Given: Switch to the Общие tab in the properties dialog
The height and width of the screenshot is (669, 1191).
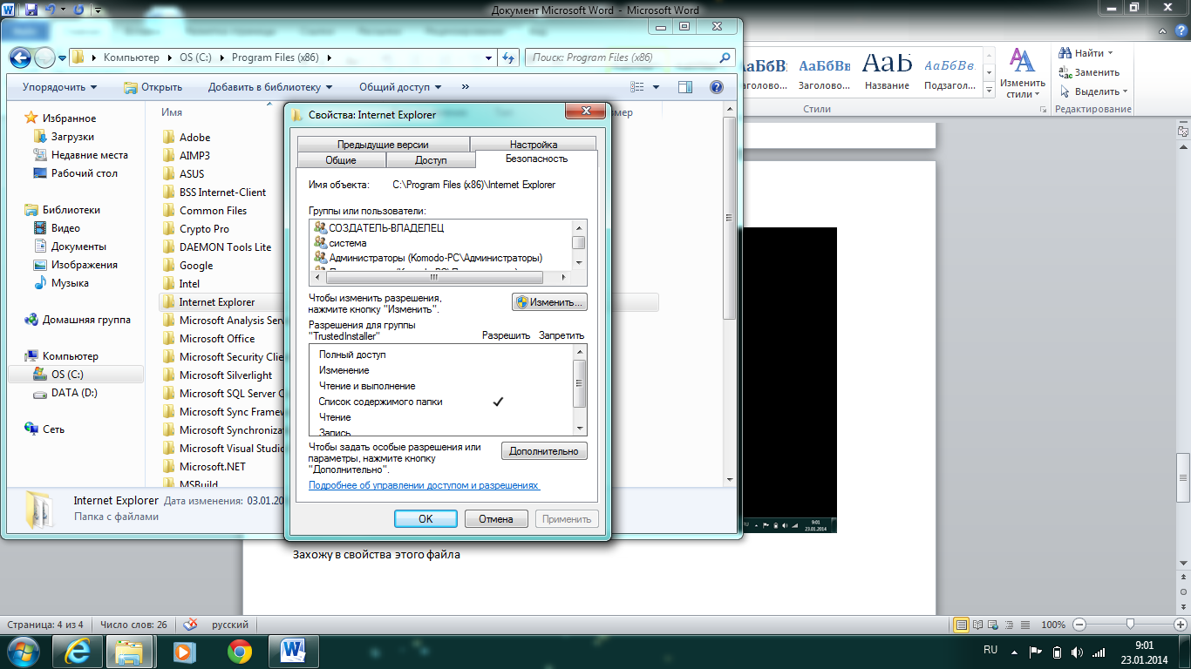Looking at the screenshot, I should [x=341, y=160].
